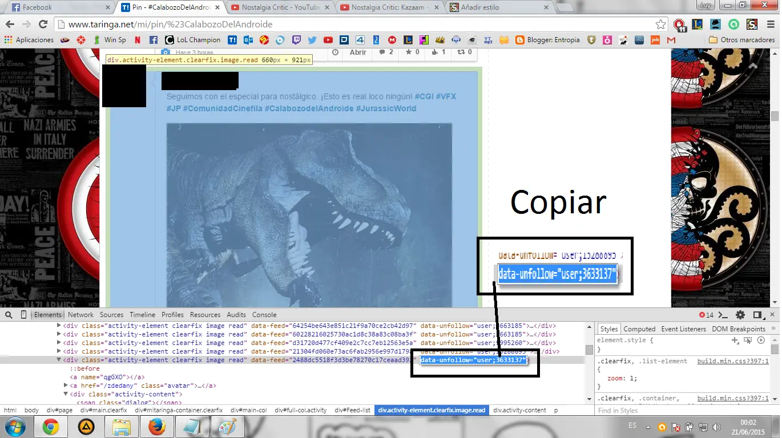Open the YouTube bookmark in the bookmarks bar
782x438 pixels.
(328, 40)
